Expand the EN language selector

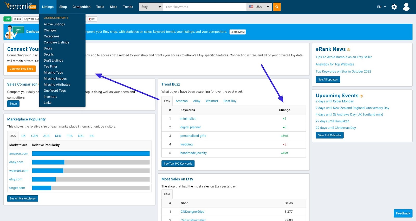point(381,7)
